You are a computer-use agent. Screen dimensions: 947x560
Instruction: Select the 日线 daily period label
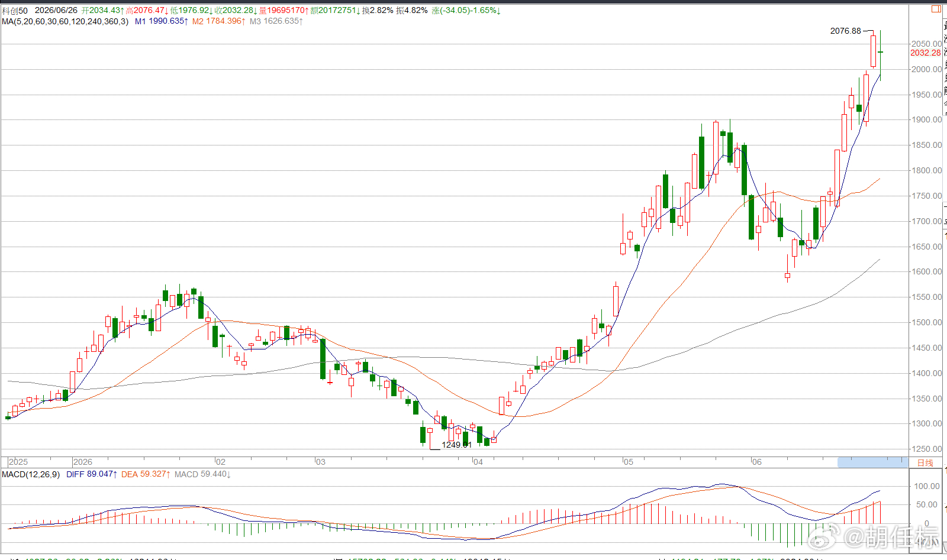point(925,462)
